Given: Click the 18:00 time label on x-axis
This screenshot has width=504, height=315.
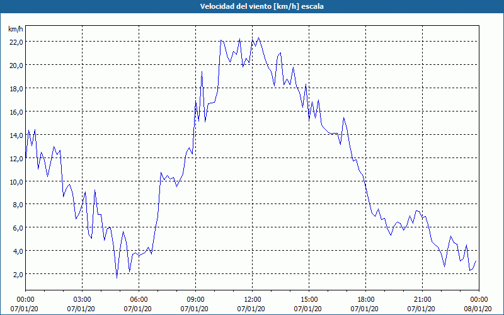Looking at the screenshot, I should tap(366, 300).
